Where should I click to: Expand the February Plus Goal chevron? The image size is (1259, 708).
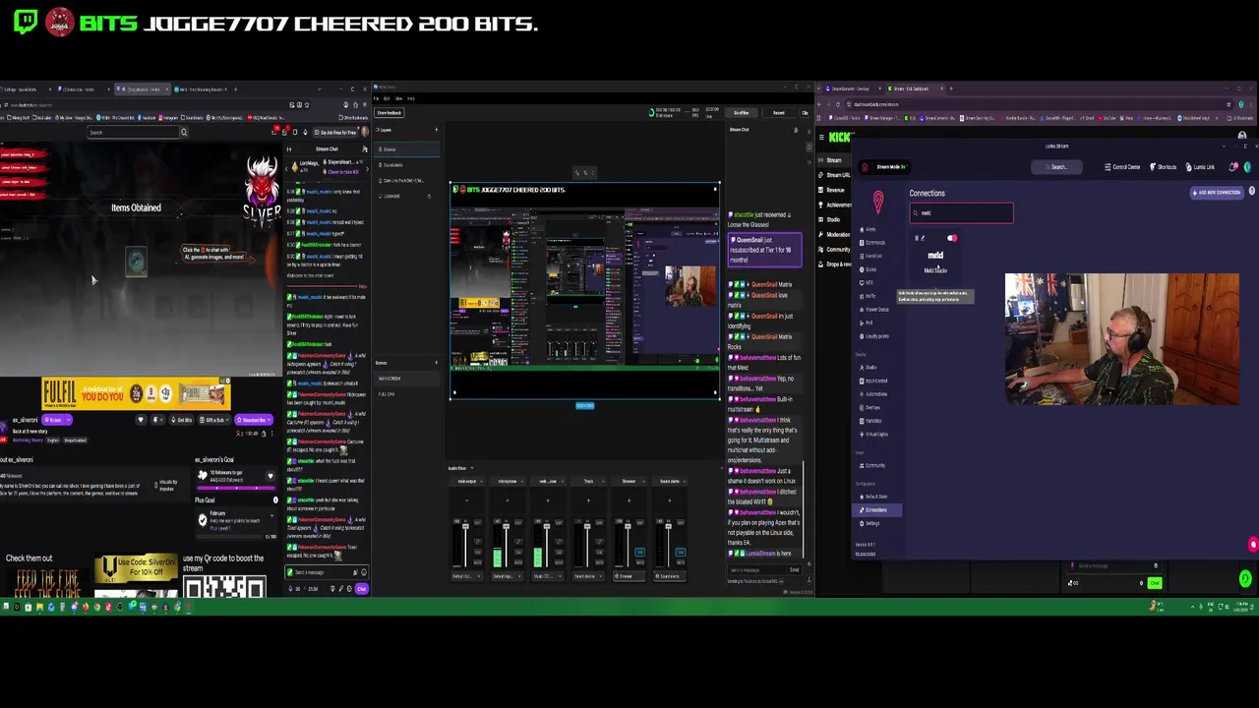click(271, 515)
